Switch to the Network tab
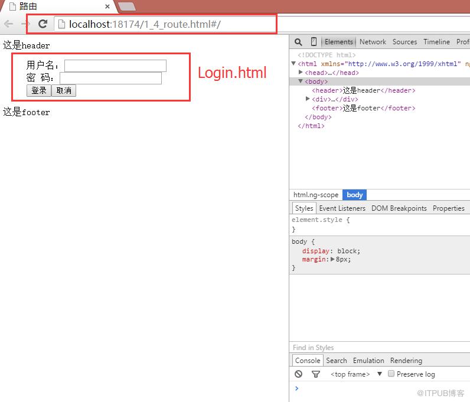This screenshot has width=470, height=402. (373, 42)
